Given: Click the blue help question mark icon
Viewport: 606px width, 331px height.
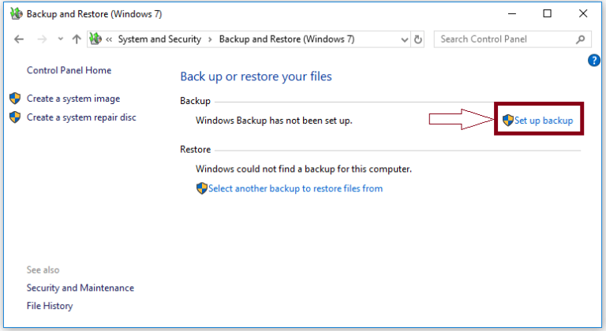Looking at the screenshot, I should (x=593, y=60).
